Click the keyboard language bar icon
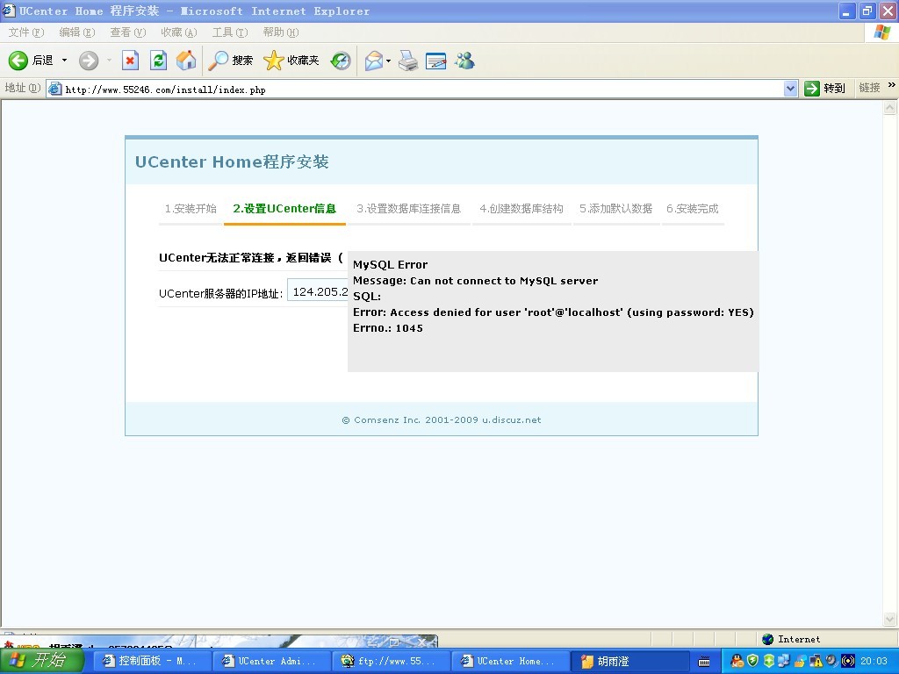This screenshot has width=899, height=674. (x=704, y=662)
